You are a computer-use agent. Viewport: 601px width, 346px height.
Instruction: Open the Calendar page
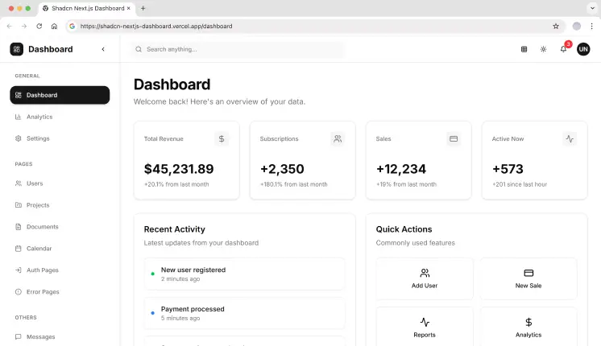pyautogui.click(x=60, y=249)
